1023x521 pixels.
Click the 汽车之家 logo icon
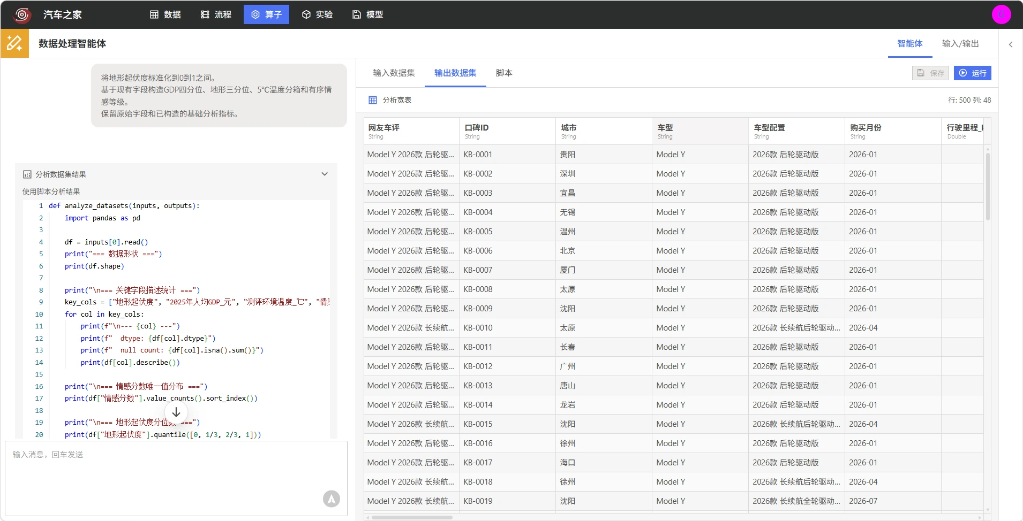pyautogui.click(x=22, y=14)
